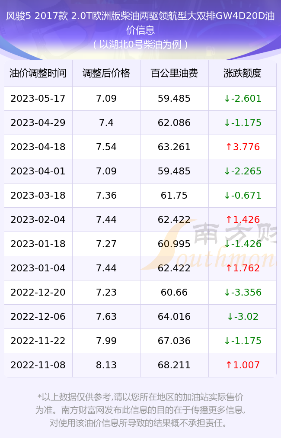
Task: Click the 2023-05-17 date cell
Action: [x=38, y=98]
